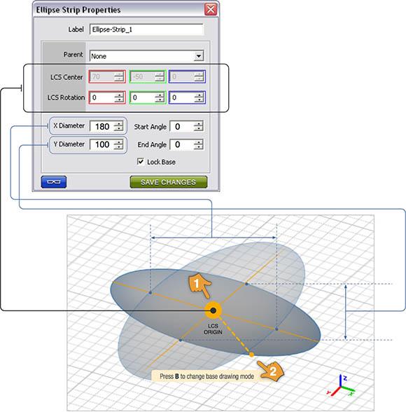Image resolution: width=406 pixels, height=412 pixels.
Task: Open the Parent dropdown
Action: 199,56
